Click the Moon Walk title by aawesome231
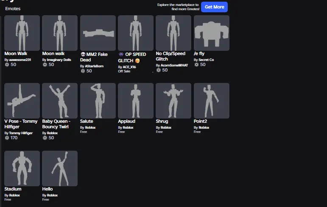Screen dimensions: 327x207 pos(16,53)
